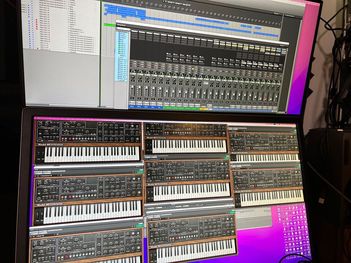
Task: Toggle the Auto button on the 12StrLo channel
Action: 142,72
